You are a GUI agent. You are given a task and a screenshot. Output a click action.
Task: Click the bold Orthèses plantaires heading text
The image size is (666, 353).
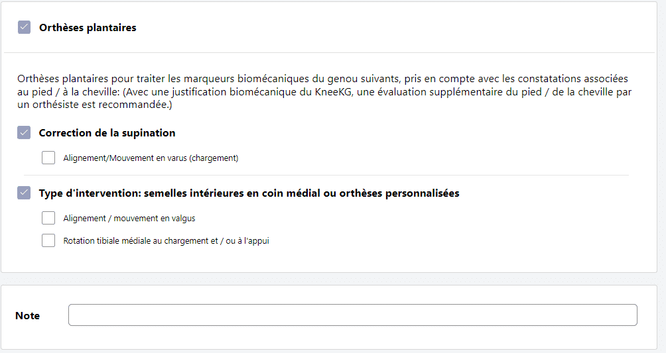88,28
